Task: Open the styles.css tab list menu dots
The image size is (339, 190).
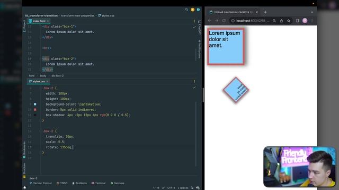Action: pos(194,81)
